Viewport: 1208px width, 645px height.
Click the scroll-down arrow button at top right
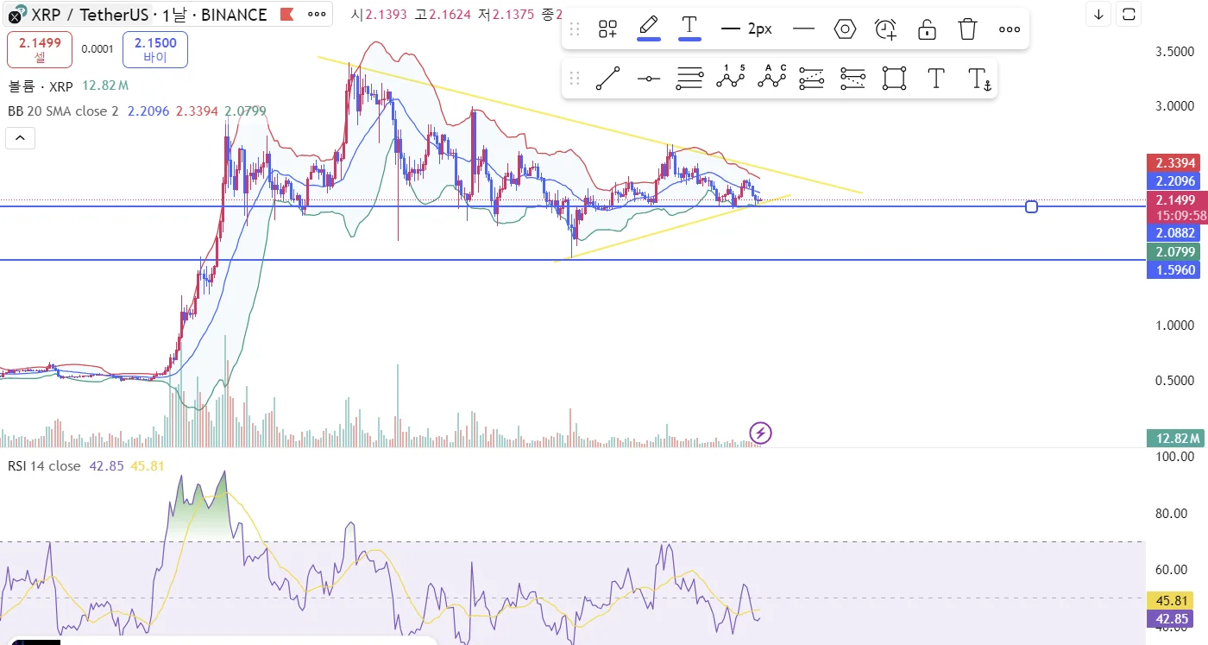click(1098, 14)
